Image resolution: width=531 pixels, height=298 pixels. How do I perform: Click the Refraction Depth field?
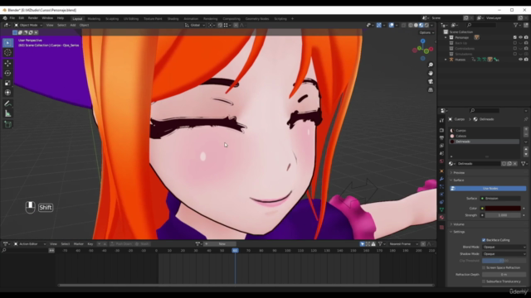(x=504, y=275)
